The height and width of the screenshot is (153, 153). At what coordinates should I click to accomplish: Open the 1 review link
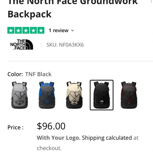tap(59, 30)
